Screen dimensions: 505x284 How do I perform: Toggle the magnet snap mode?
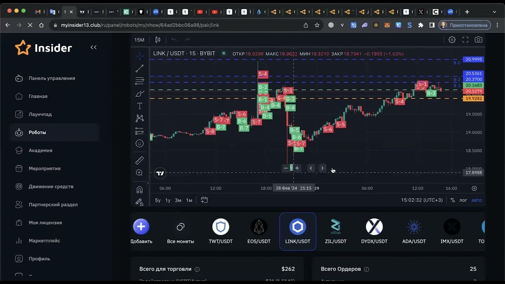[x=140, y=190]
